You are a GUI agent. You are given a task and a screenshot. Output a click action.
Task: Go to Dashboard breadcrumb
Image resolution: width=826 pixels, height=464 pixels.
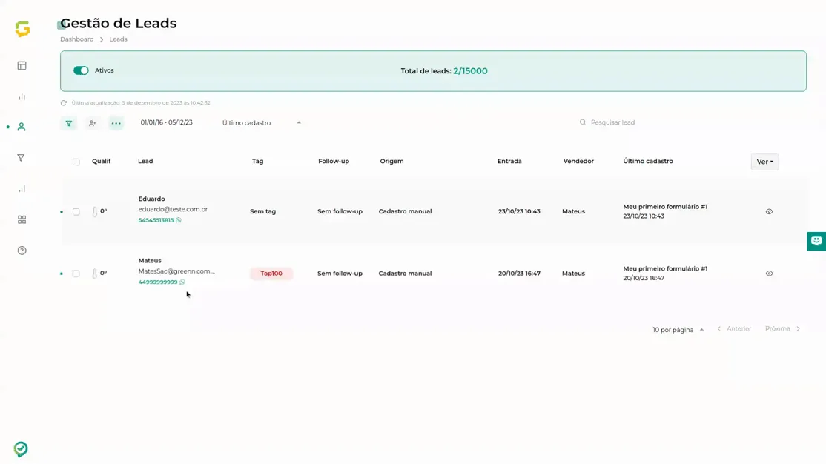point(77,39)
